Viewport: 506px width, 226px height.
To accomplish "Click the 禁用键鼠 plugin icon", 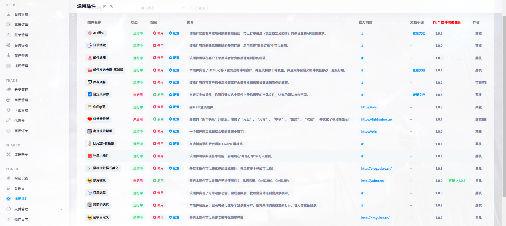I will [x=90, y=180].
